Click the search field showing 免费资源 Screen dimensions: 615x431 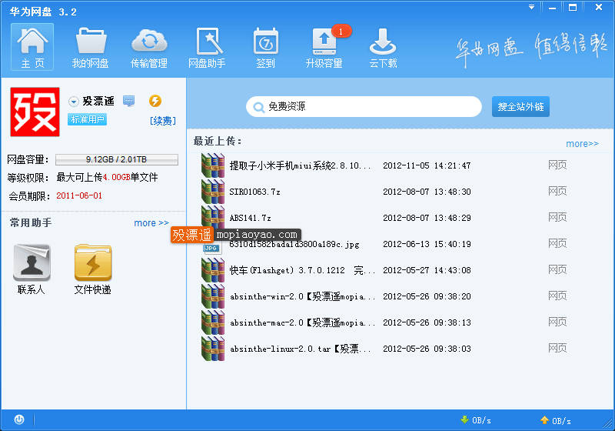364,107
